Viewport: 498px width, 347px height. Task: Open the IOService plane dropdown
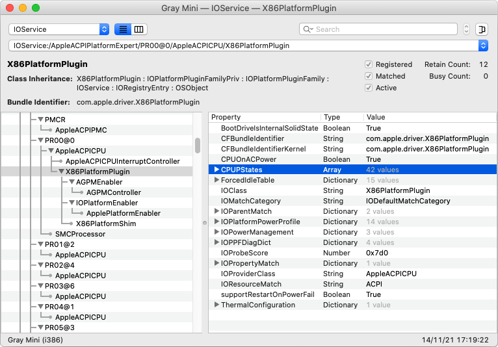pyautogui.click(x=59, y=29)
